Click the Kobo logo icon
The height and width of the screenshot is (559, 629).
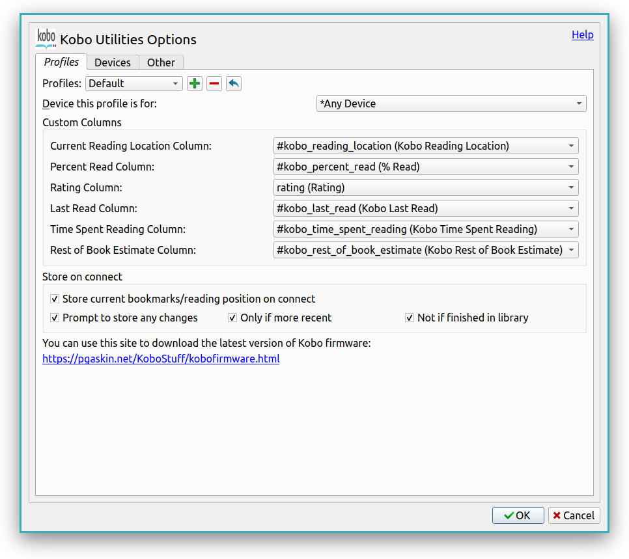coord(46,39)
